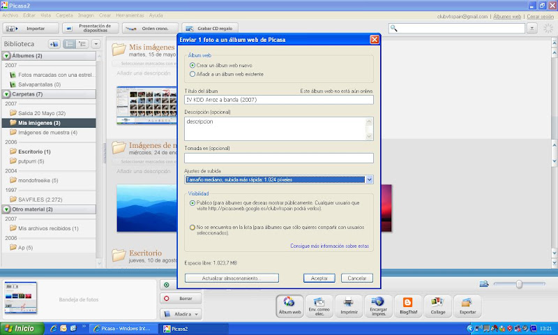558x335 pixels.
Task: Click the Orden crono. timeline button
Action: pos(150,29)
